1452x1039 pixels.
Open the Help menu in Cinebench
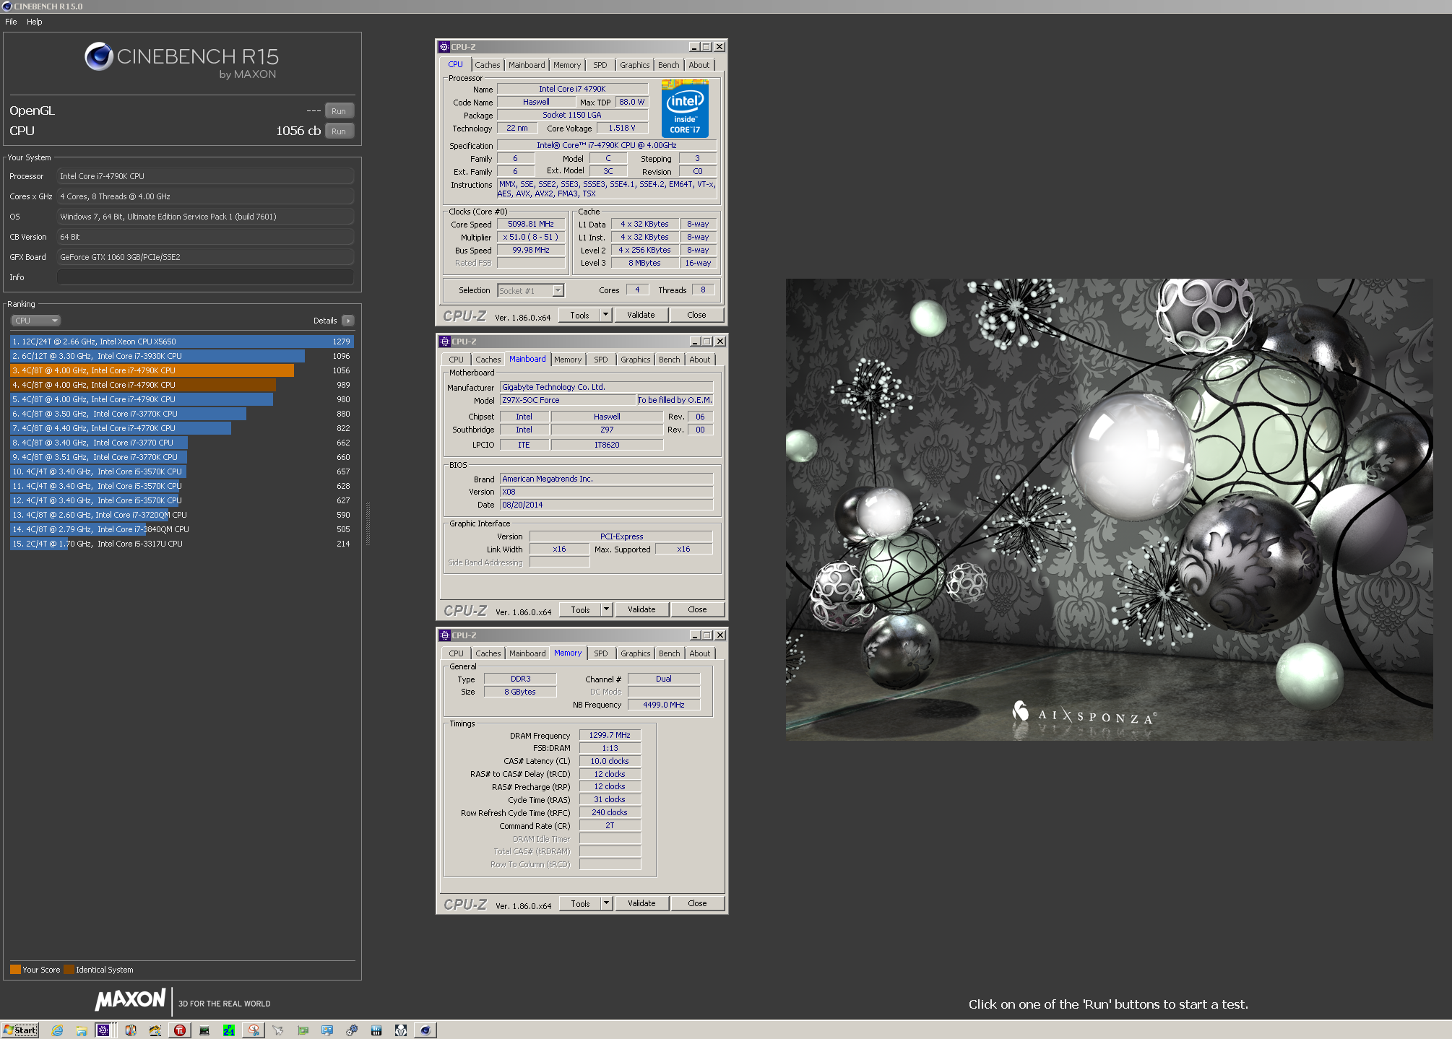pos(35,22)
